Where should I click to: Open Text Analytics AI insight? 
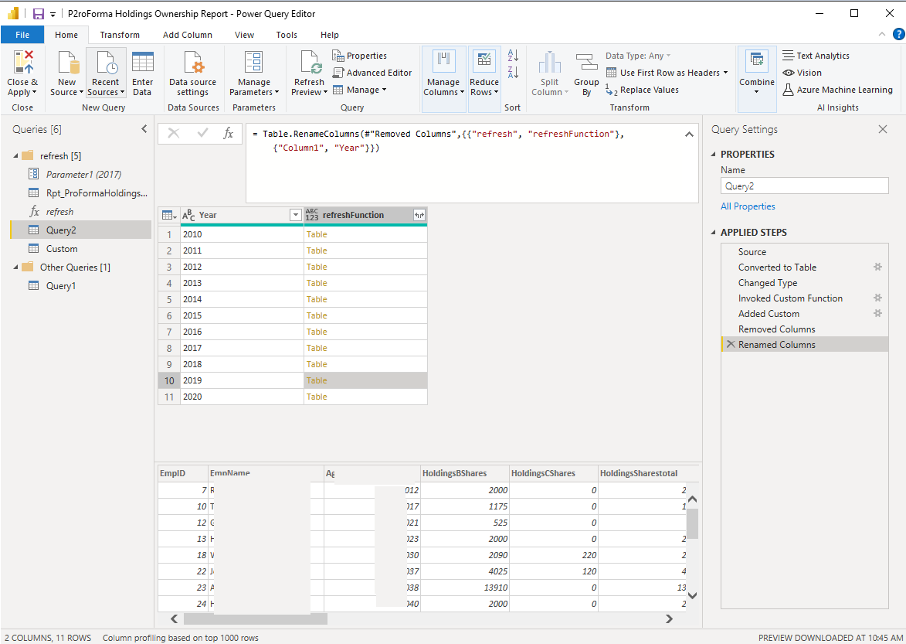816,56
